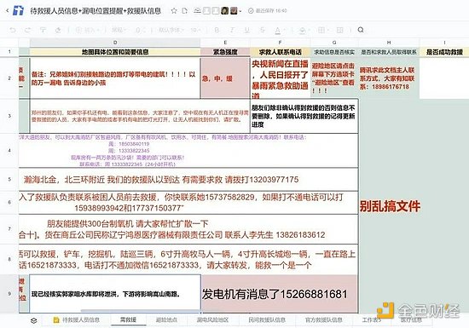Select the format painter tool
Viewport: 469px width, 328px height.
click(x=43, y=30)
